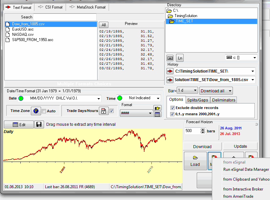Expand the #### Format dropdown
270x200 pixels.
pyautogui.click(x=150, y=113)
